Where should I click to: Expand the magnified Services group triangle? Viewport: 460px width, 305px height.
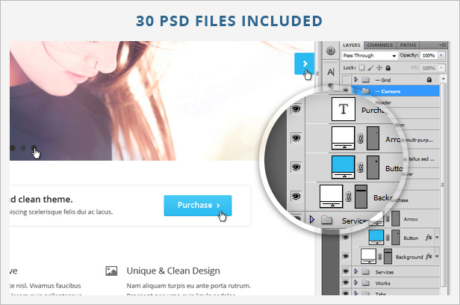312,219
